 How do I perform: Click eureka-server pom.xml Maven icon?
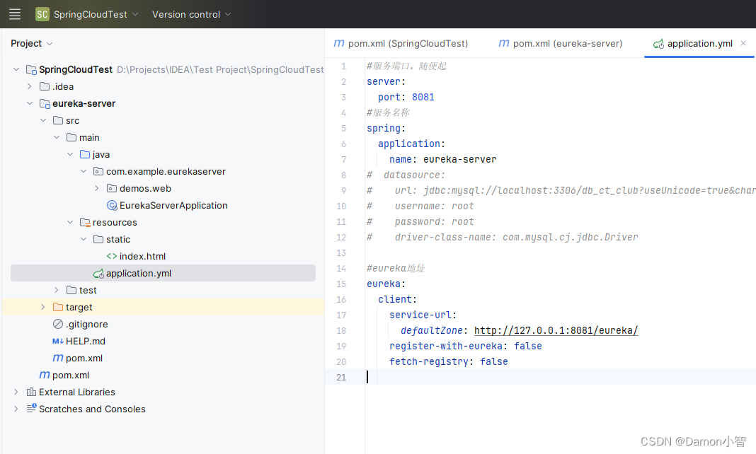[x=58, y=358]
